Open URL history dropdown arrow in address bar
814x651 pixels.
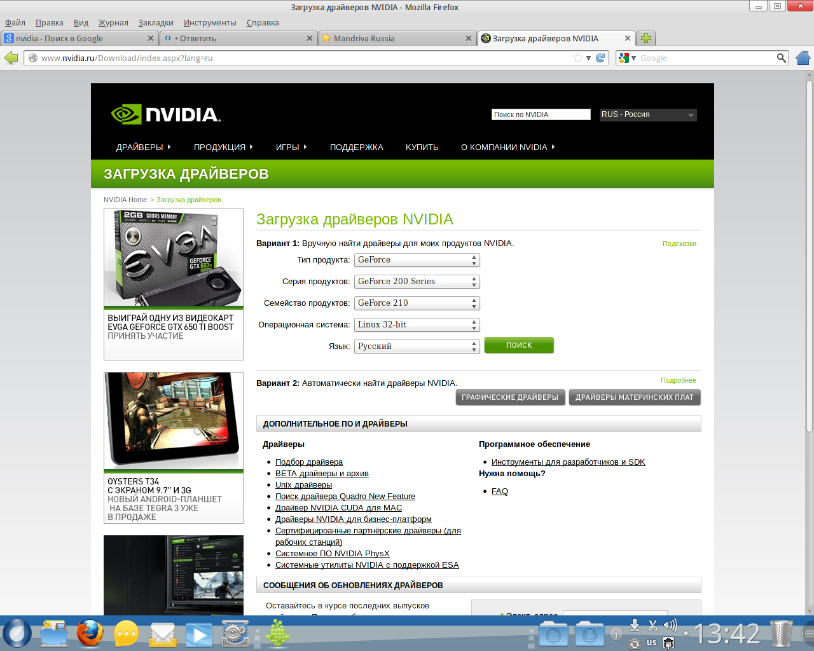(x=589, y=58)
